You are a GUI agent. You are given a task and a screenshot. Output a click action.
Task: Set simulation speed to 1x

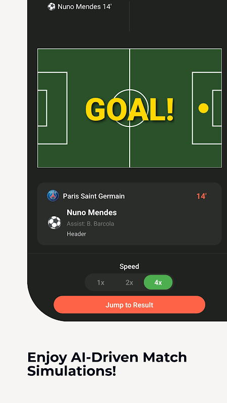tap(100, 283)
